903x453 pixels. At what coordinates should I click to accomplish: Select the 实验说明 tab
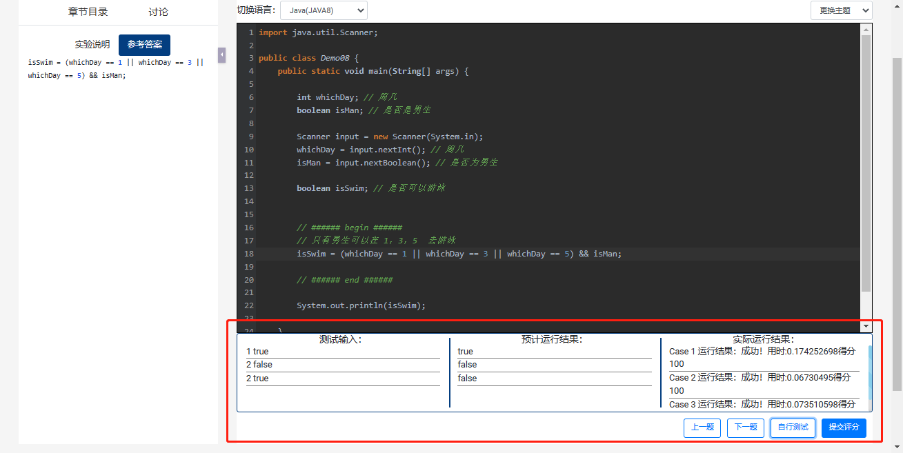coord(92,44)
